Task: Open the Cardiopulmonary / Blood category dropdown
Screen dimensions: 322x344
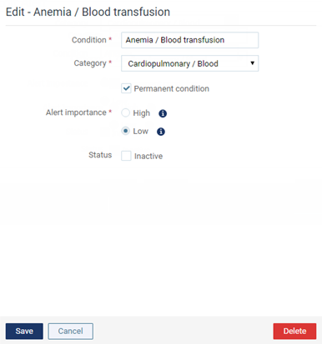Action: pyautogui.click(x=189, y=63)
